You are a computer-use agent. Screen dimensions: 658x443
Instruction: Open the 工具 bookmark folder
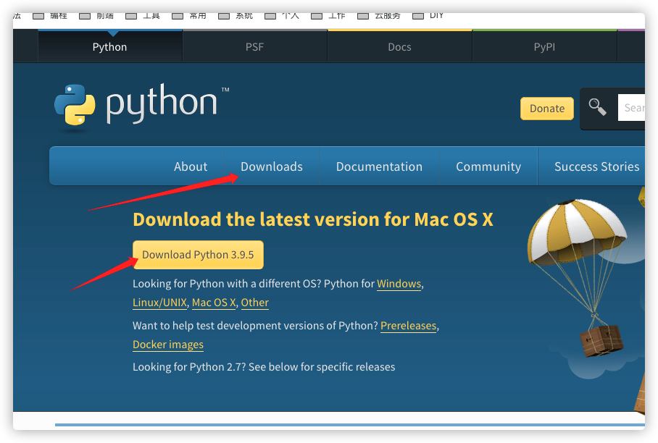143,16
